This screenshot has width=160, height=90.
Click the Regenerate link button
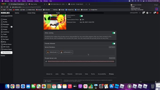pos(112,58)
